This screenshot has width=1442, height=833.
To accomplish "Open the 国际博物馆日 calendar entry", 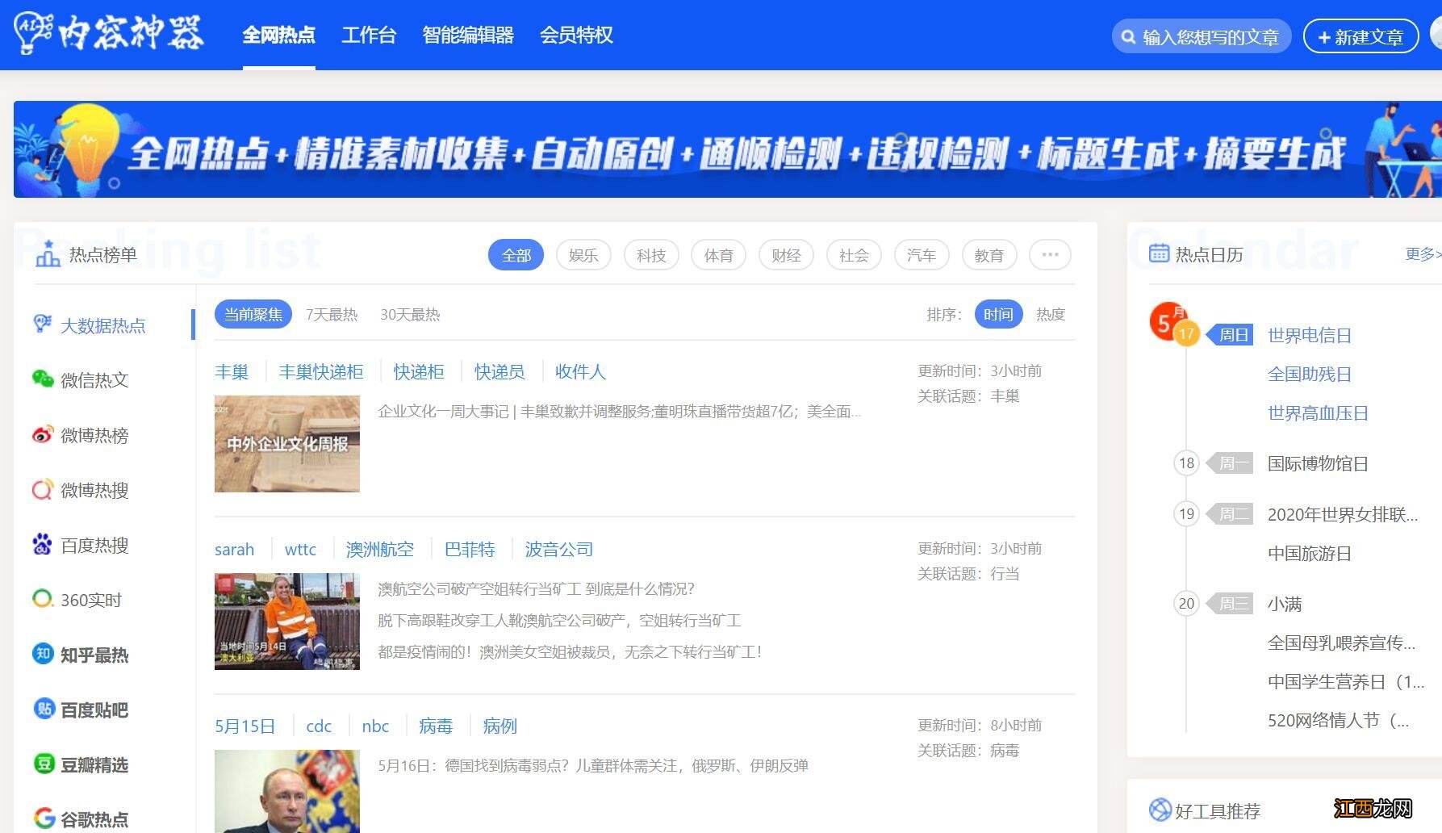I will (1318, 463).
